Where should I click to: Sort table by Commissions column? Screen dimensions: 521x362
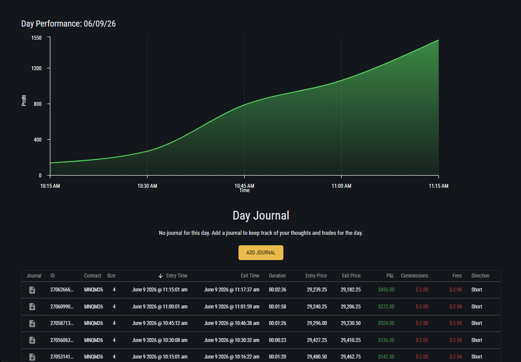(414, 276)
